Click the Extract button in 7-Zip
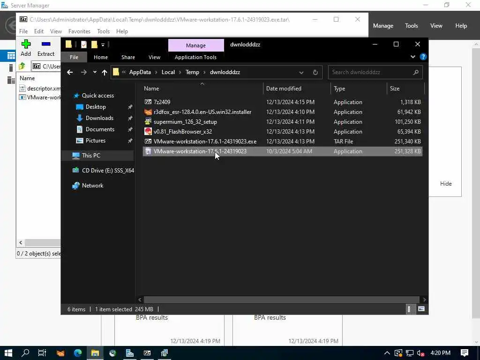 pos(46,48)
